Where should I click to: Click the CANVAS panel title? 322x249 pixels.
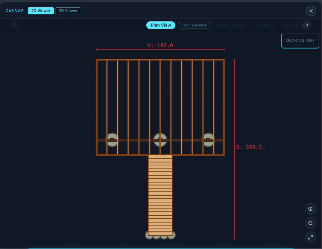[x=15, y=11]
